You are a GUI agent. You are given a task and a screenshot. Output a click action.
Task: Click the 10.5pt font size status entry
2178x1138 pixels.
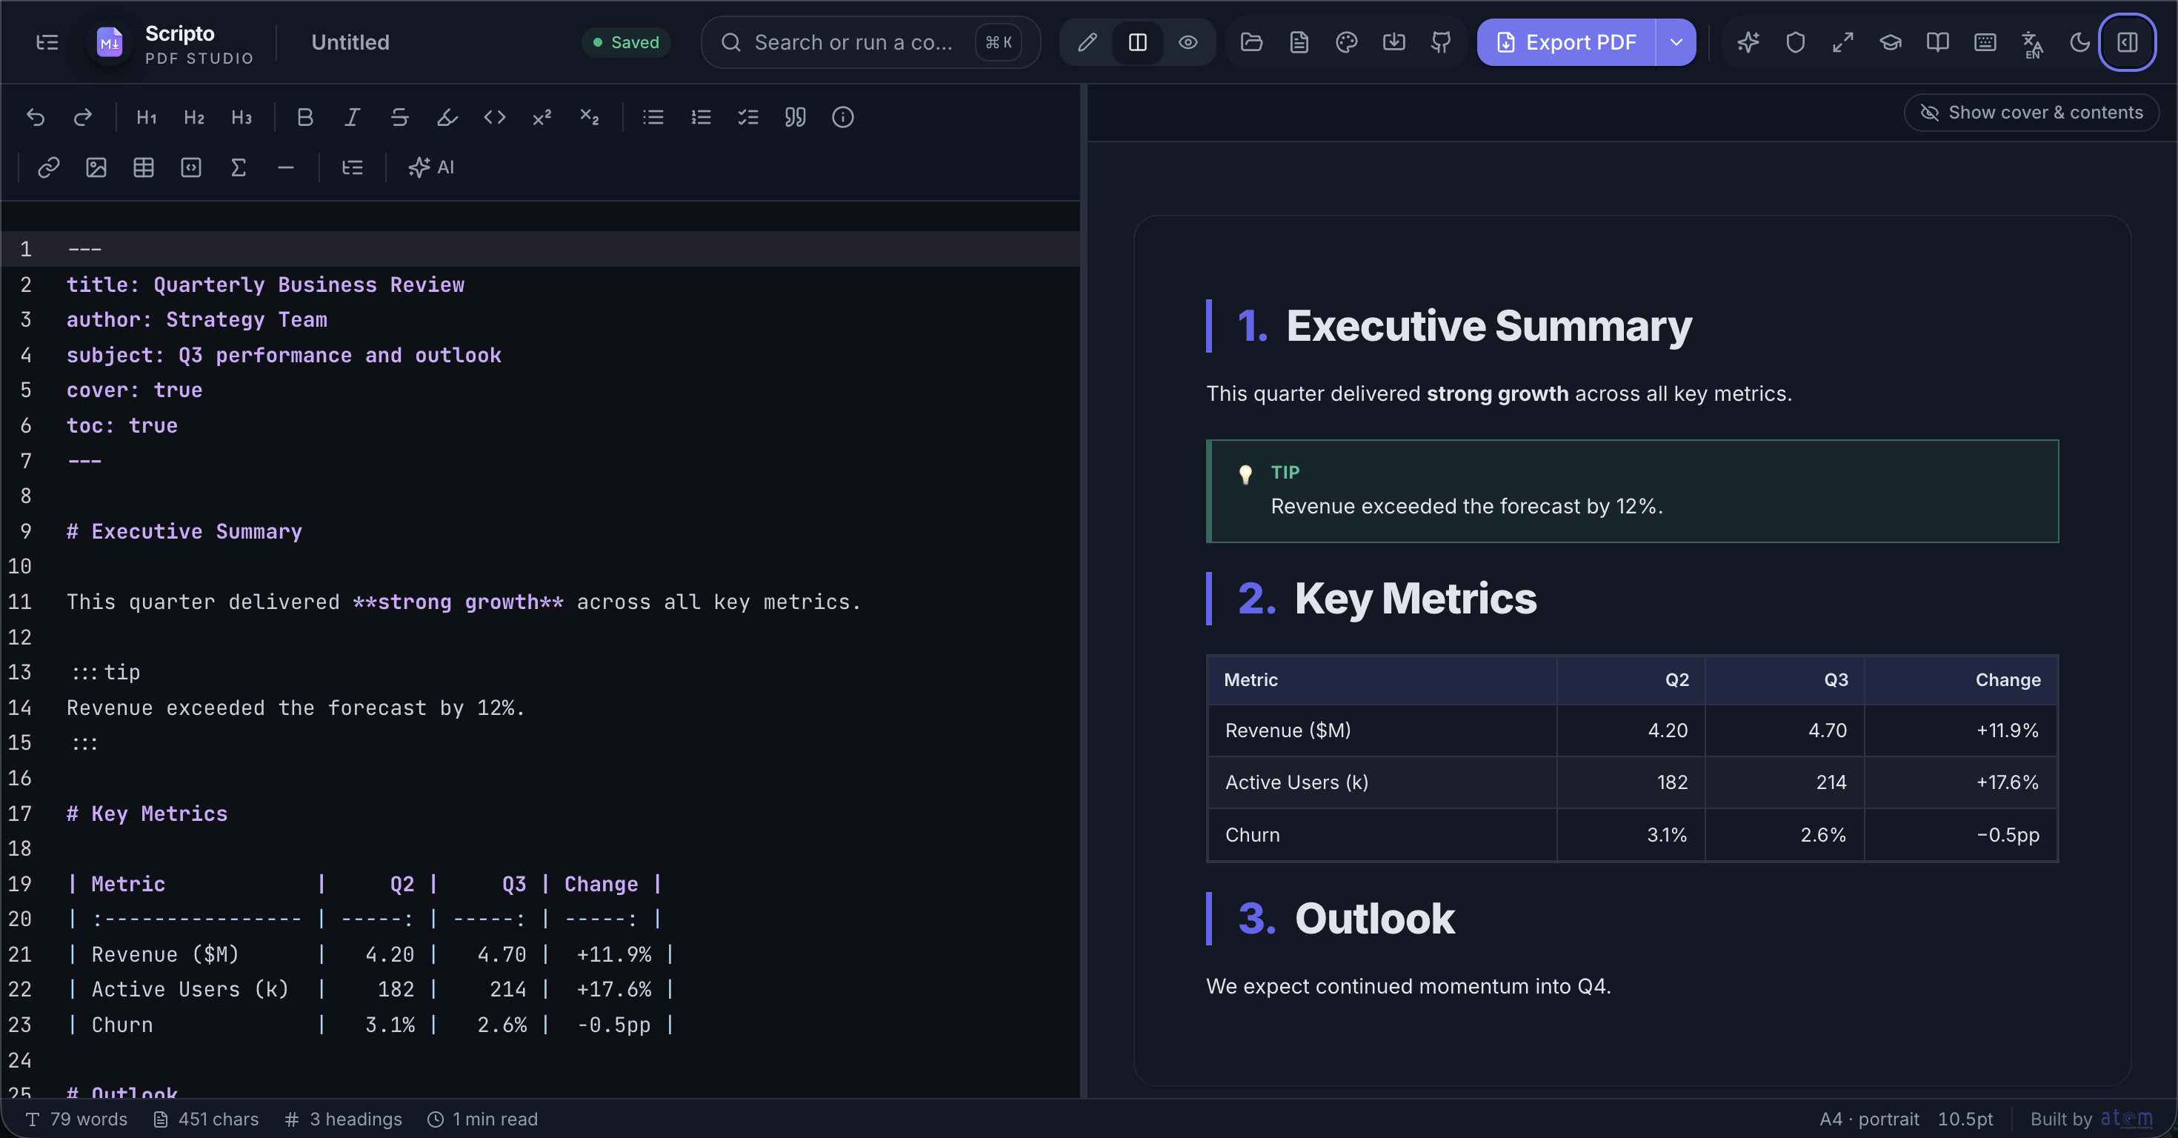pos(1965,1119)
